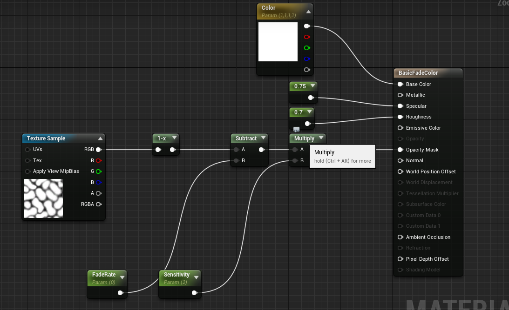The height and width of the screenshot is (310, 509).
Task: Click the disabled Refraction pin
Action: tap(400, 248)
